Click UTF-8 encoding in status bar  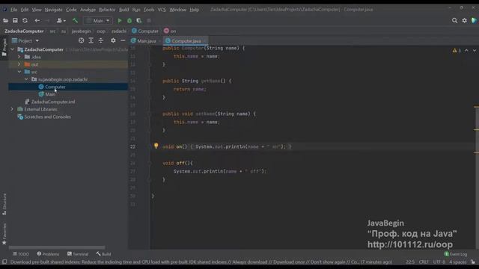(x=439, y=262)
